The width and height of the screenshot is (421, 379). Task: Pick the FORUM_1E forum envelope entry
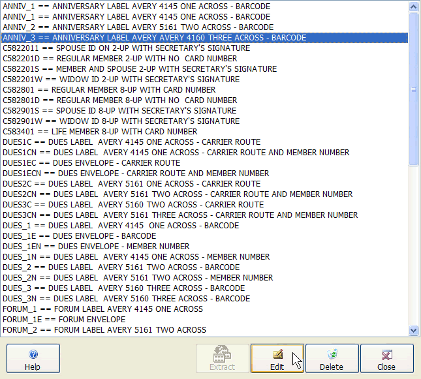point(64,320)
